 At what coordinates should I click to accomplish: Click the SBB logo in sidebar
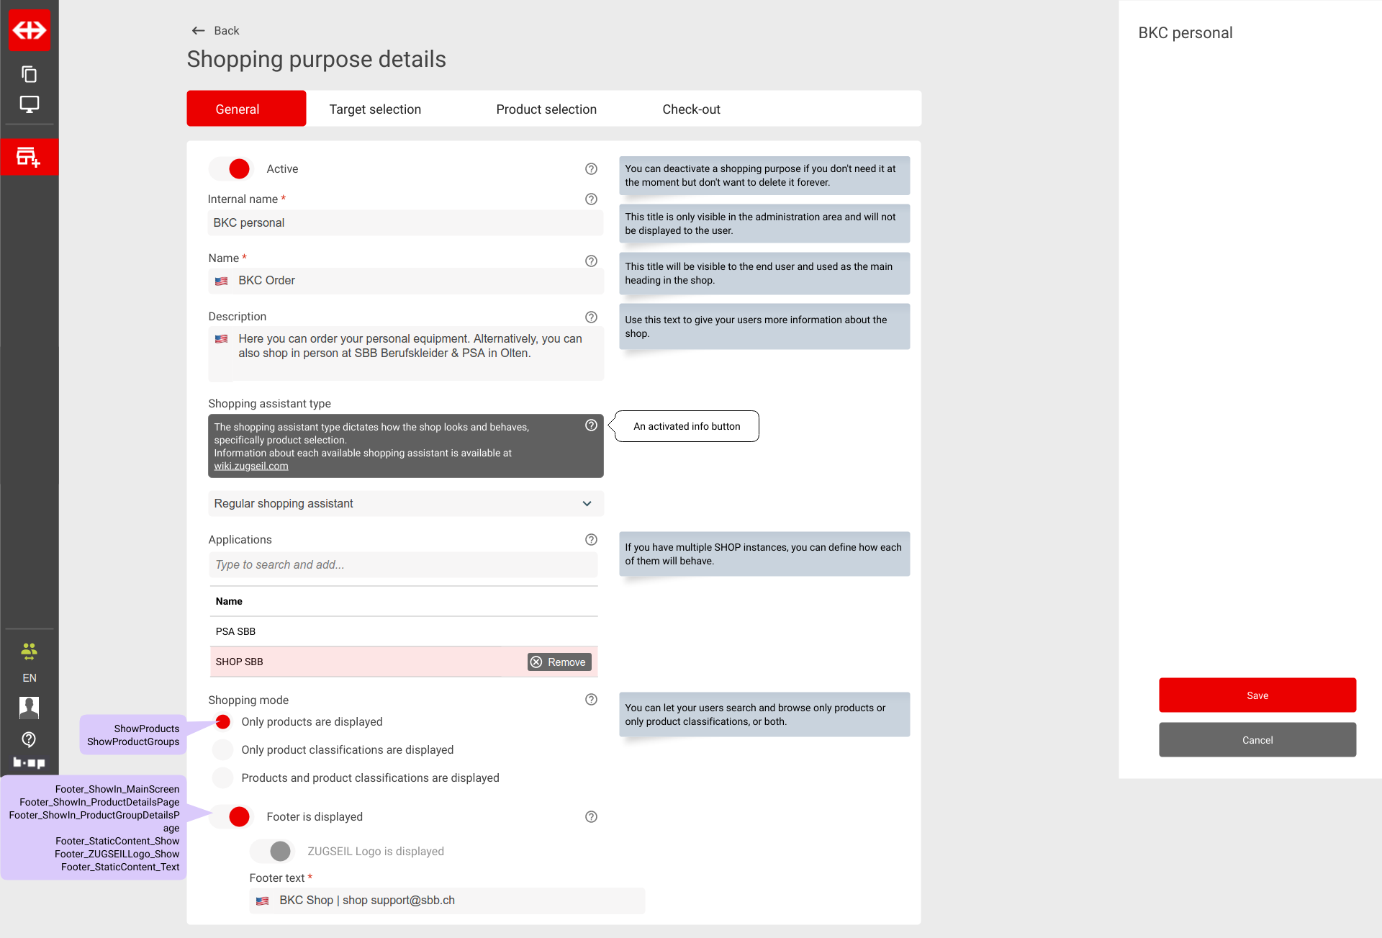click(29, 30)
